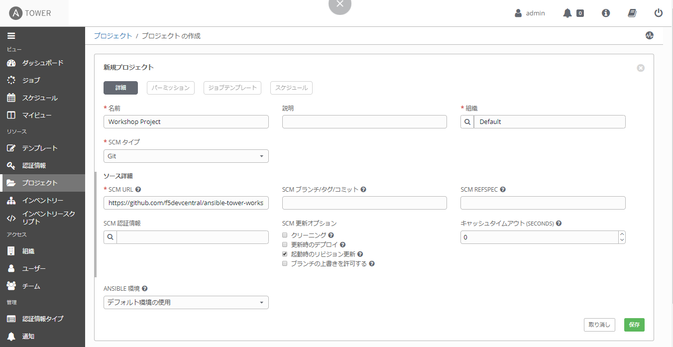Open テンプレート in the sidebar
The height and width of the screenshot is (347, 673).
(x=40, y=148)
